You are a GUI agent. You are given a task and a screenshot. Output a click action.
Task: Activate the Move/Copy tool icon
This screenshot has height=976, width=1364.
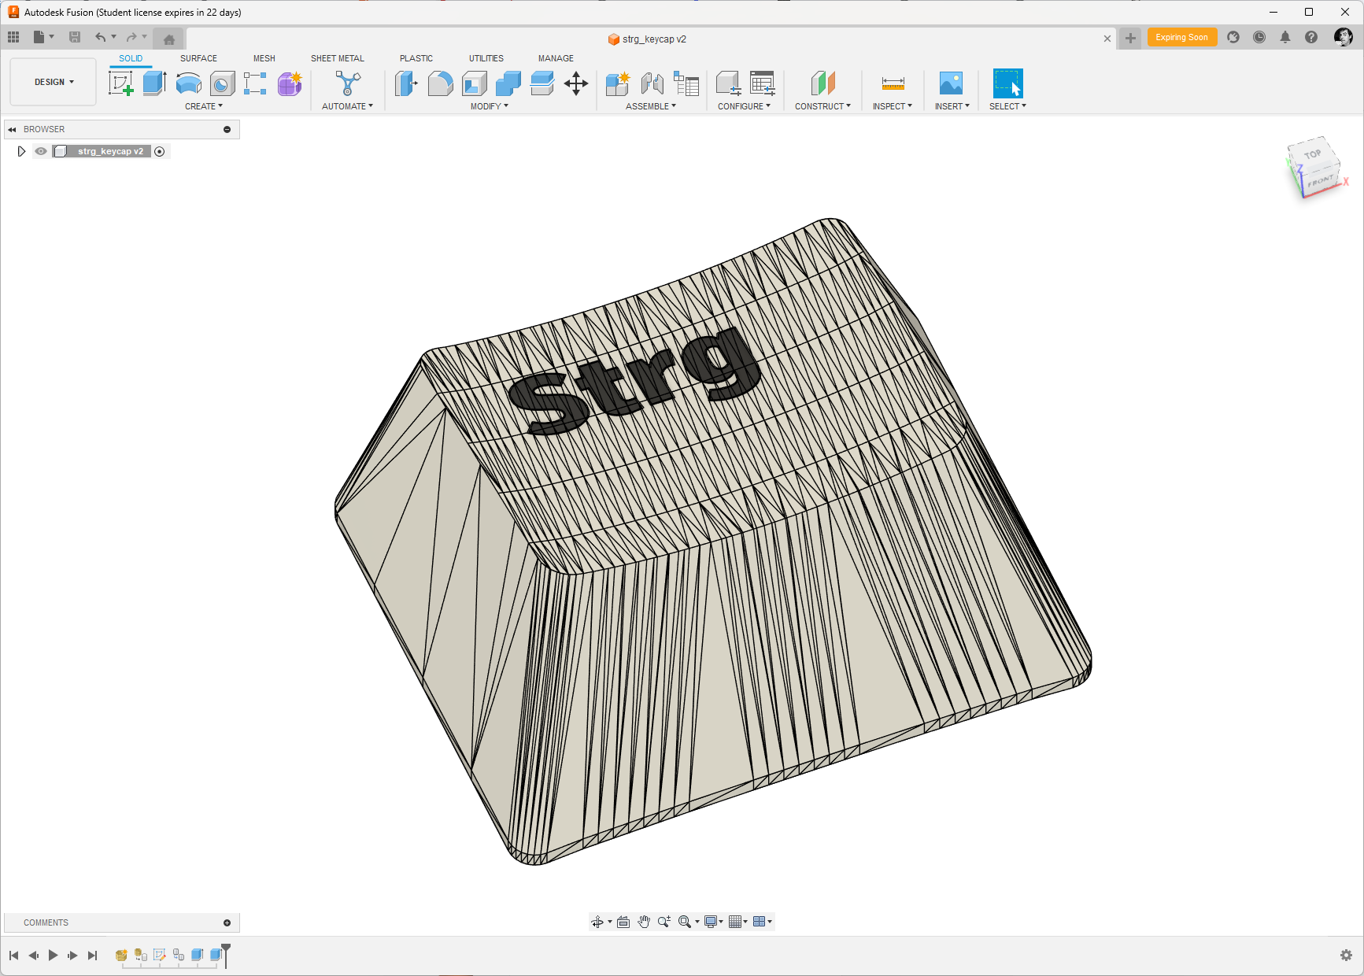tap(576, 83)
